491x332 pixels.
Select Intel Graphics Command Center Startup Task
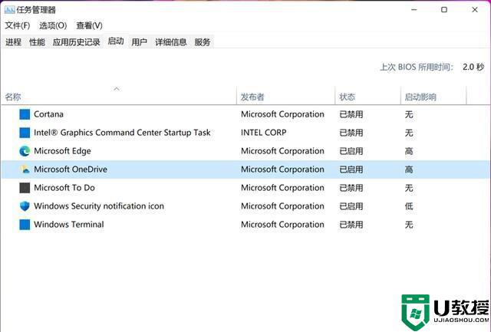point(122,133)
